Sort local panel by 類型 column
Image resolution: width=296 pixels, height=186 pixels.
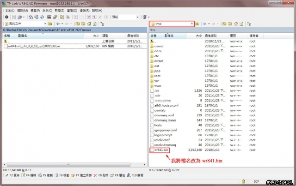(113, 36)
